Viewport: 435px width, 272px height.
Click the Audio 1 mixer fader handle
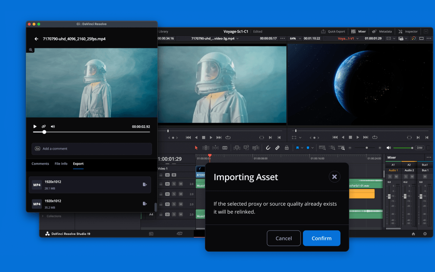point(389,197)
